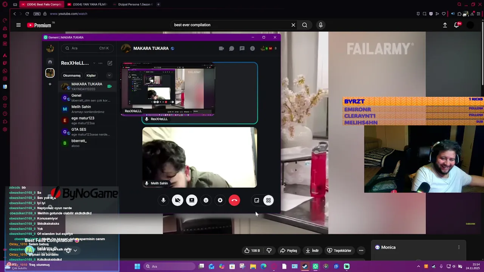The image size is (484, 272).
Task: Open the Genel room in the list
Action: [x=87, y=98]
